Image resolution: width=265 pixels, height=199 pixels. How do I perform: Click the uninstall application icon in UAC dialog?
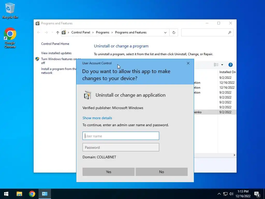pos(87,95)
